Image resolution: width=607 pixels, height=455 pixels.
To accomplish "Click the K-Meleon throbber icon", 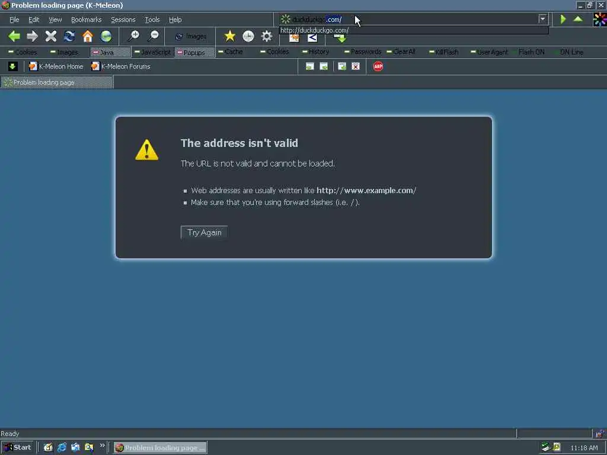I will pos(599,19).
